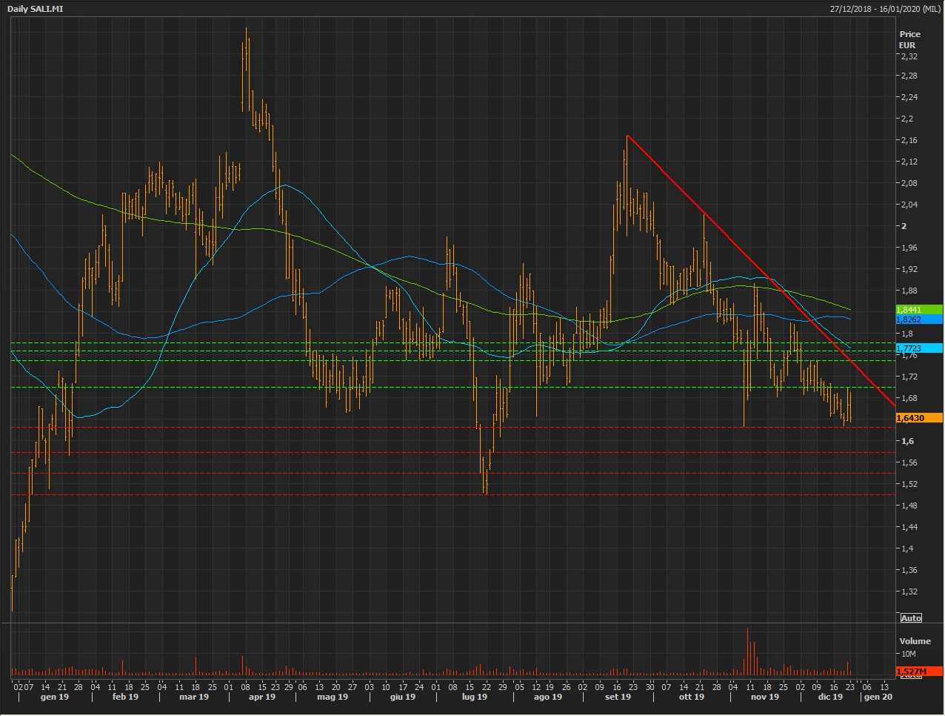Select the set 19 month on time axis

[x=618, y=697]
